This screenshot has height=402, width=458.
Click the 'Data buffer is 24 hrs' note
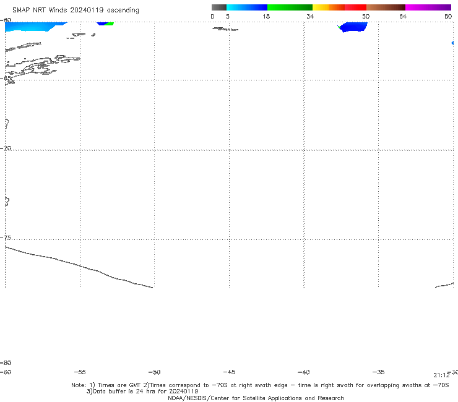tap(142, 391)
